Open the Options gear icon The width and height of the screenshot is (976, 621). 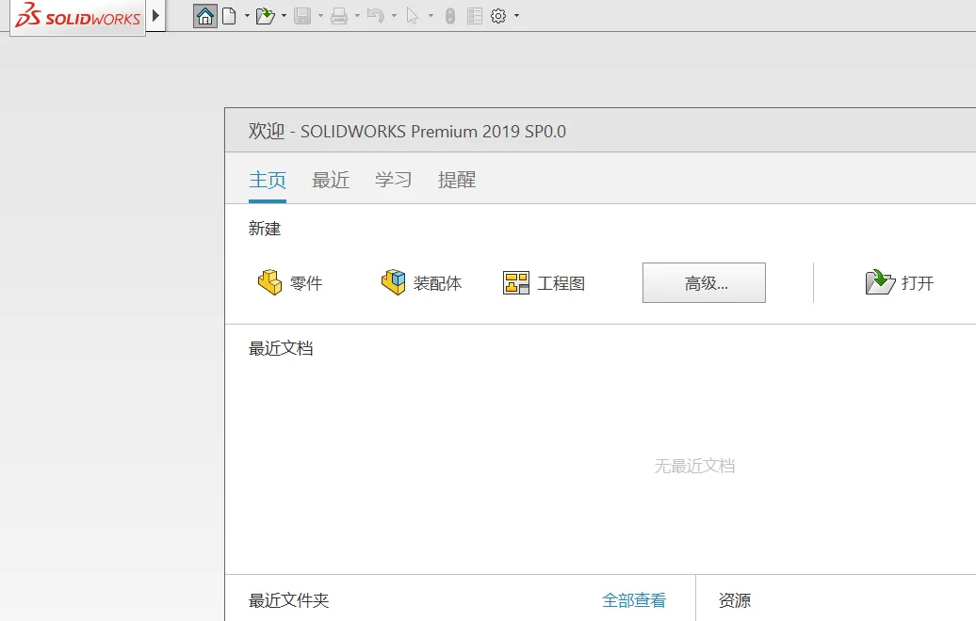coord(498,16)
